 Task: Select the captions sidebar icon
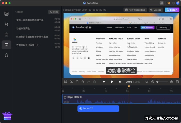click(x=6, y=45)
